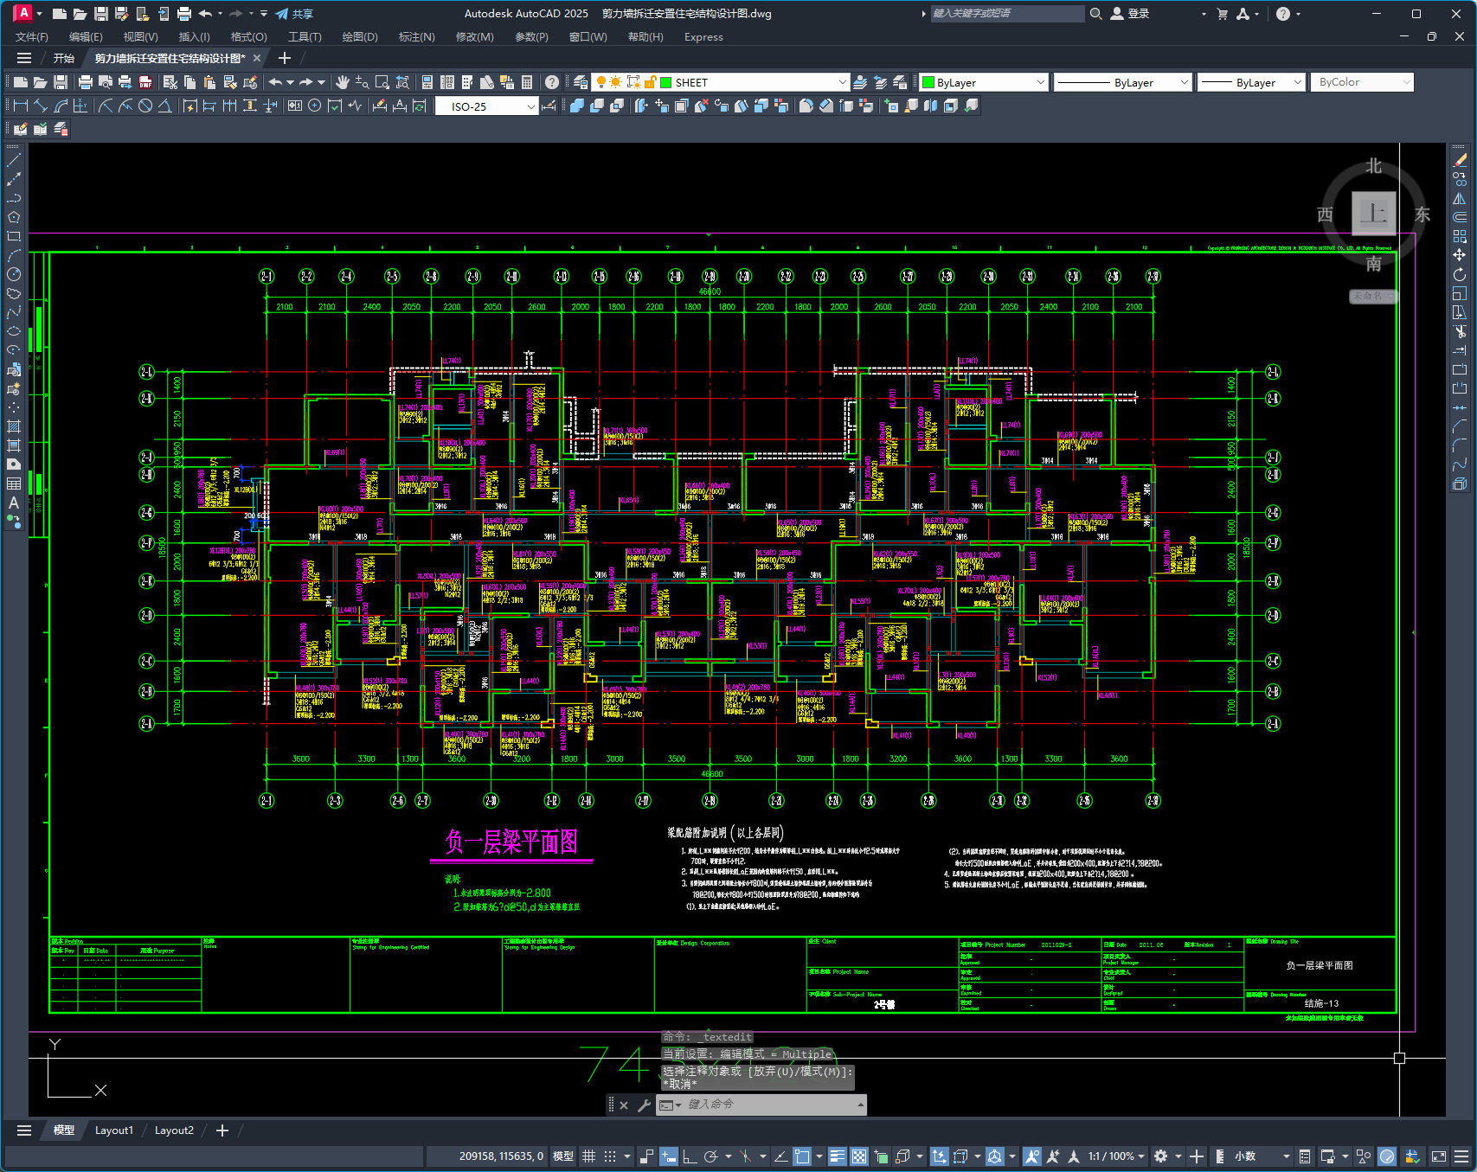Image resolution: width=1477 pixels, height=1172 pixels.
Task: Click the Plot printer icon
Action: [85, 82]
